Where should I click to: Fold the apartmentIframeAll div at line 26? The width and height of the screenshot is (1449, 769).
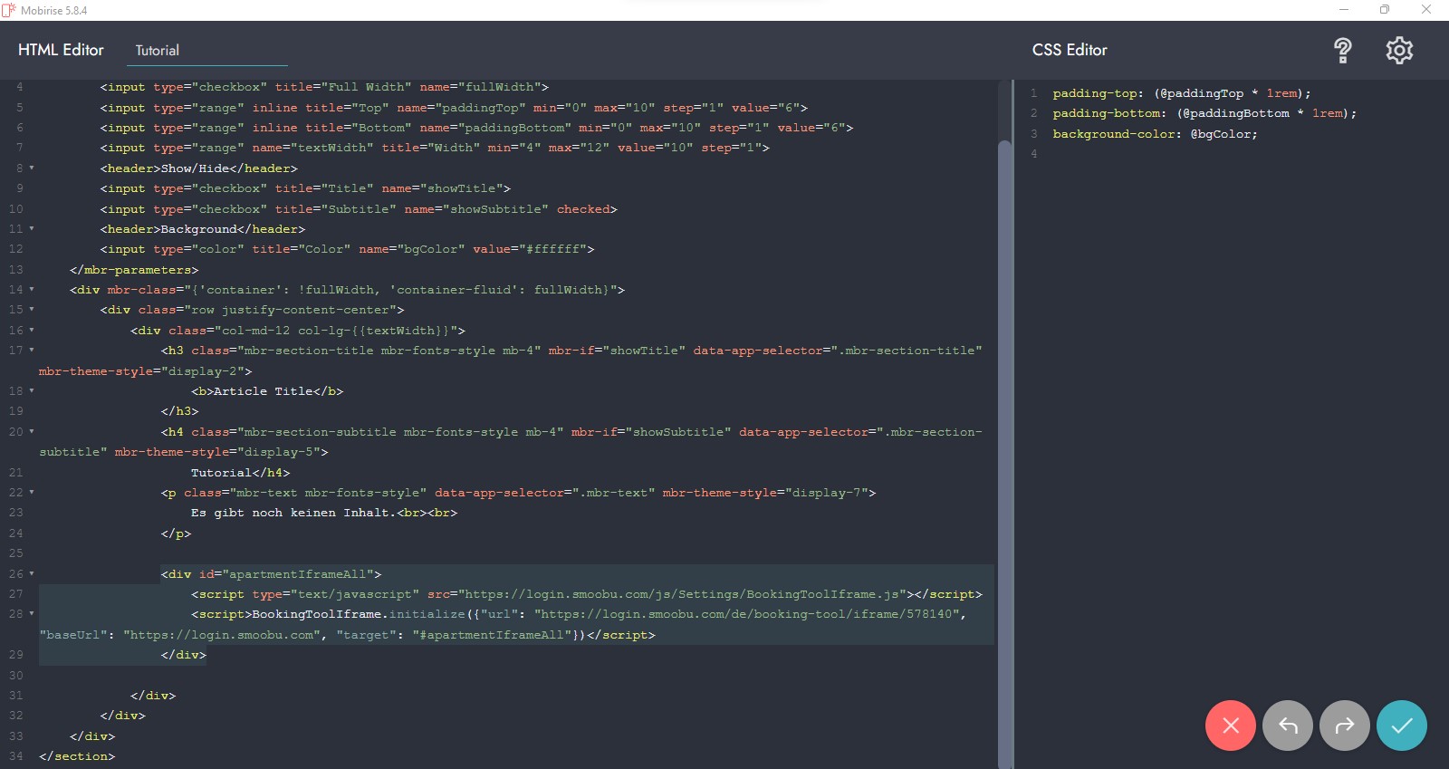pyautogui.click(x=32, y=574)
